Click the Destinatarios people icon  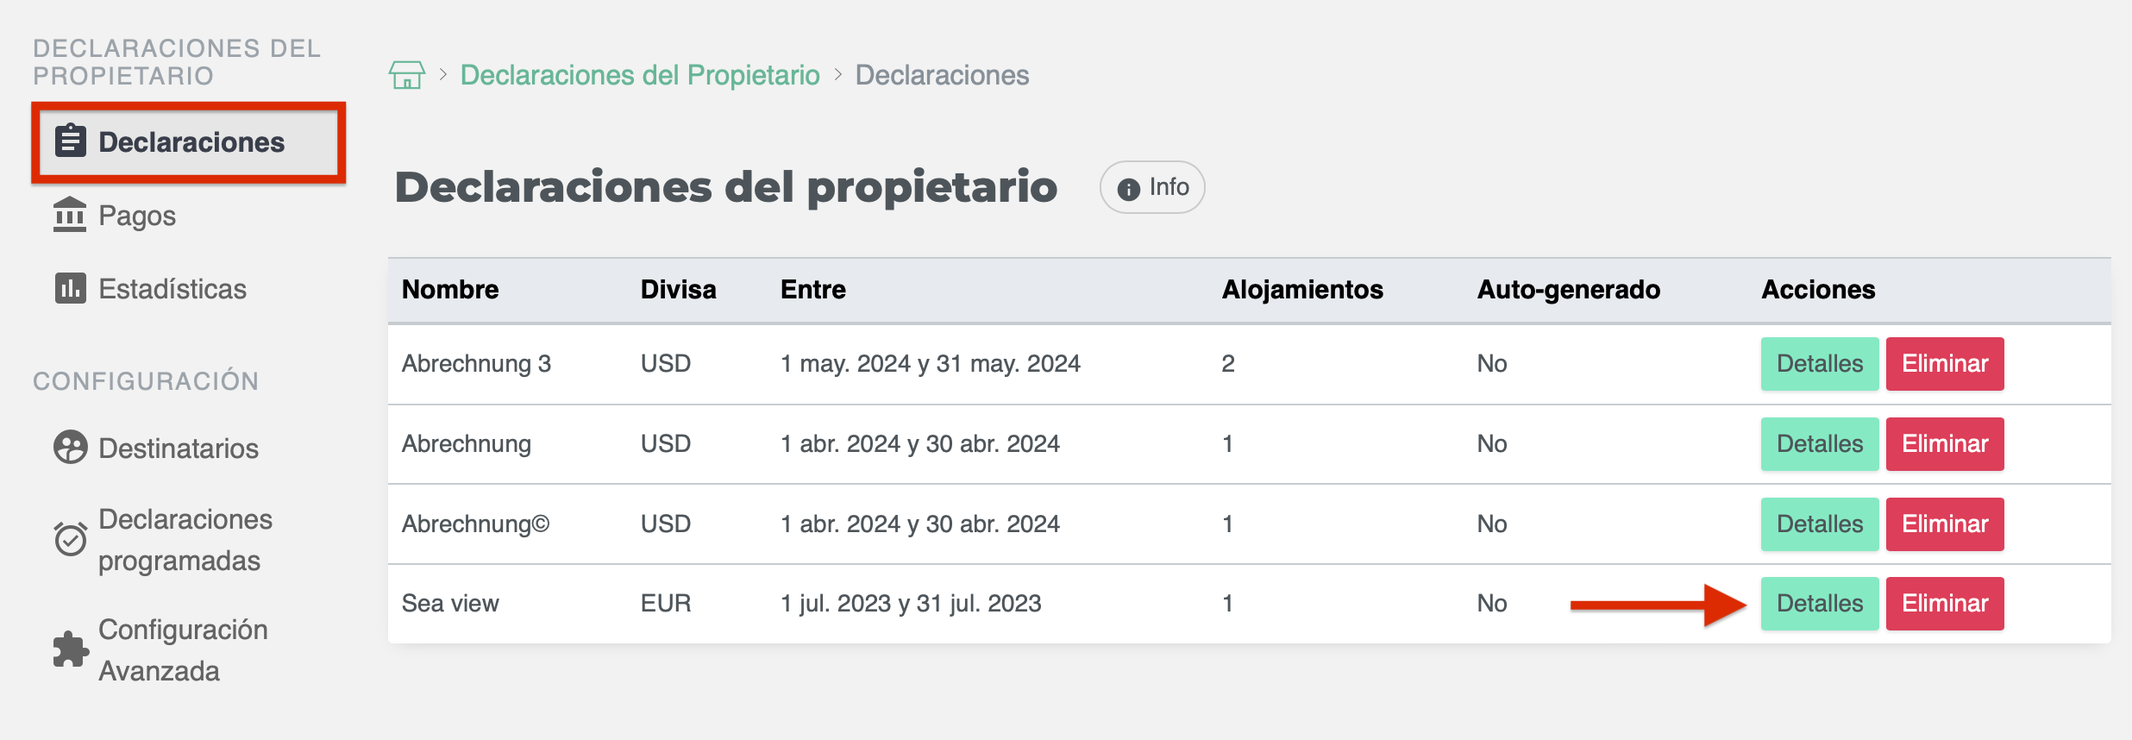(x=71, y=448)
